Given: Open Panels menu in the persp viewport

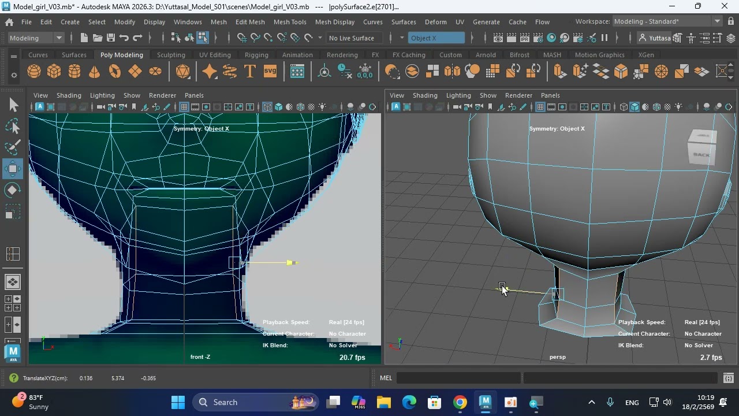Looking at the screenshot, I should (550, 95).
